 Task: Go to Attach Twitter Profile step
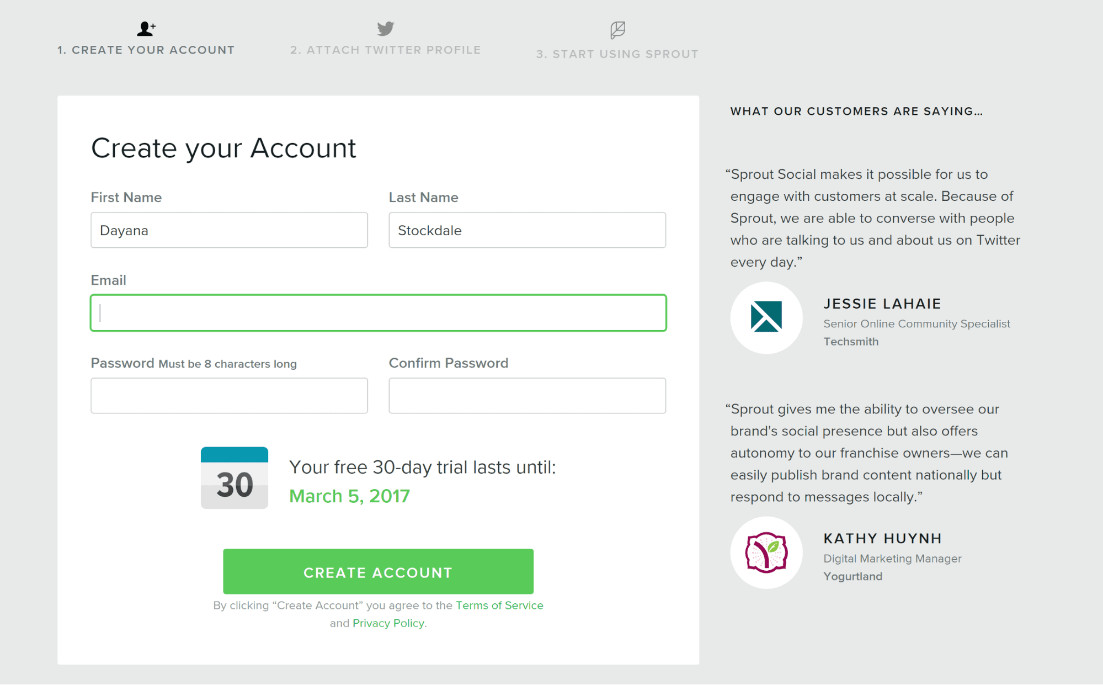(385, 50)
